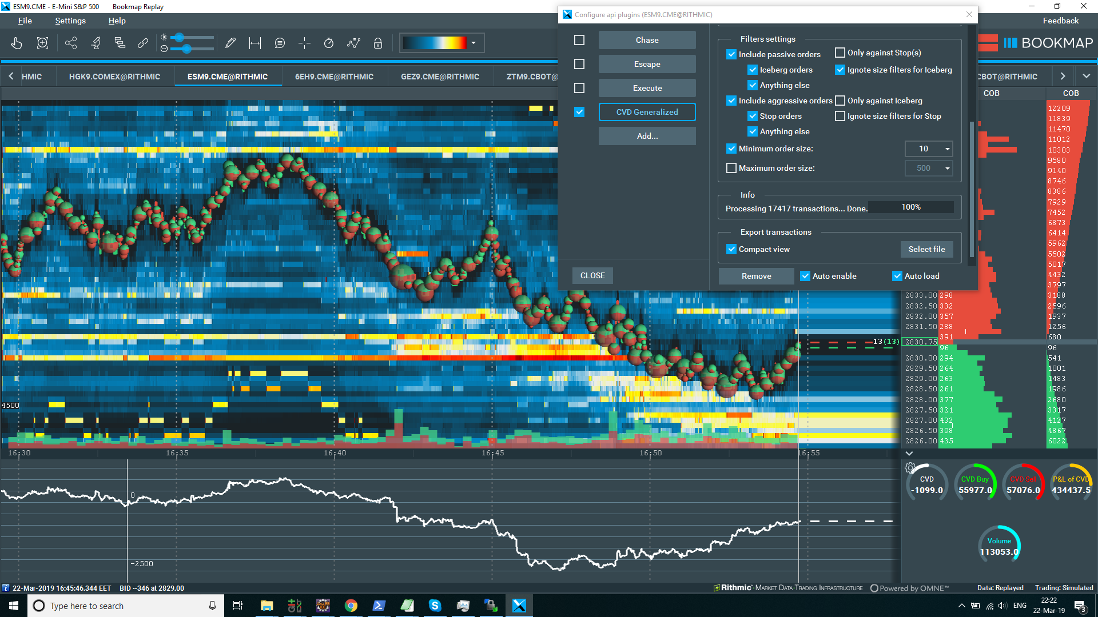Click the Select file button
The height and width of the screenshot is (617, 1098).
pyautogui.click(x=926, y=249)
